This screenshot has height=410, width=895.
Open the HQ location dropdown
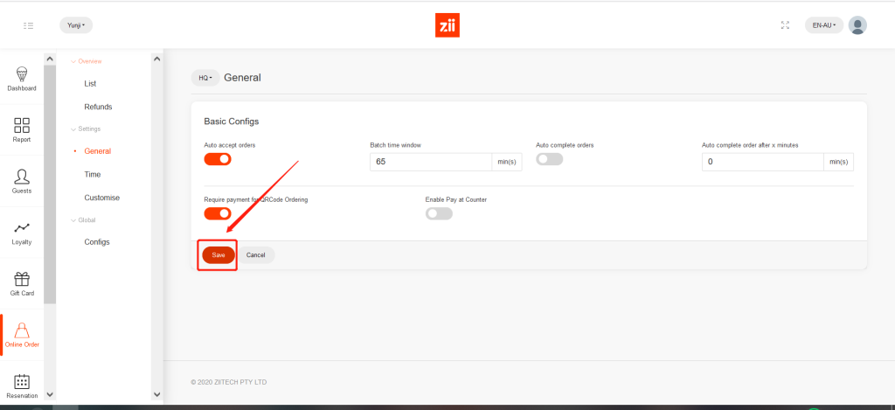[x=205, y=78]
